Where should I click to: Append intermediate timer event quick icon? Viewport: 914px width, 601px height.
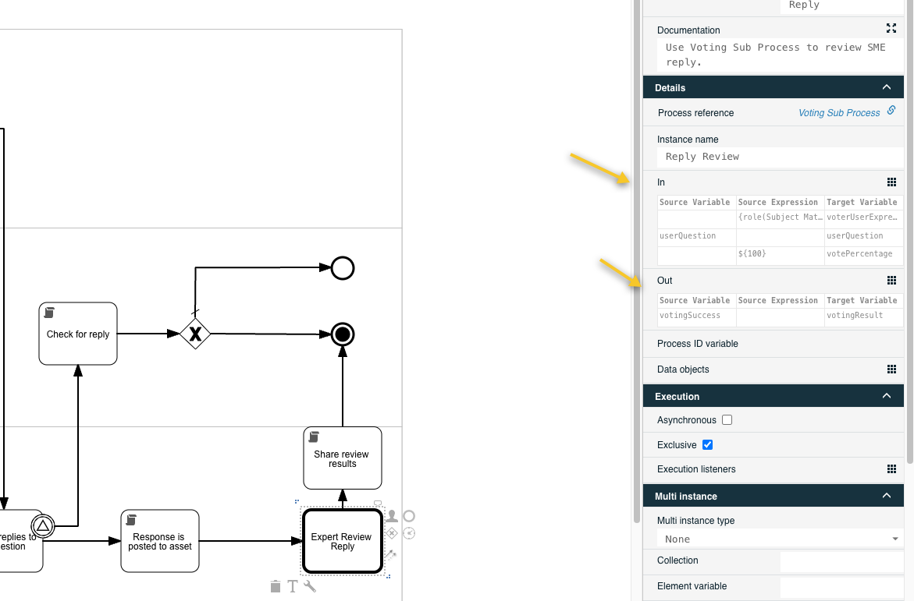(x=409, y=533)
